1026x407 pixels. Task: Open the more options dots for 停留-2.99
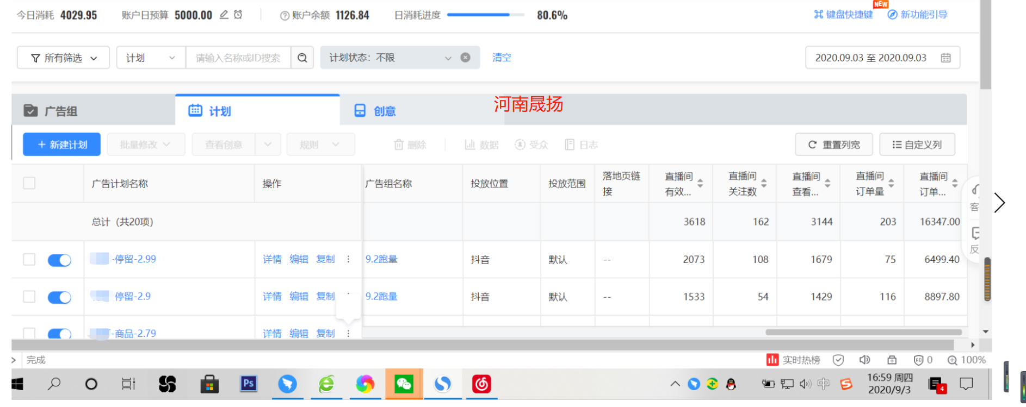click(x=348, y=259)
